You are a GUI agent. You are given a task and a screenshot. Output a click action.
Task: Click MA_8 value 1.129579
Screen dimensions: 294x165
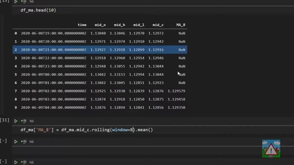[176, 91]
